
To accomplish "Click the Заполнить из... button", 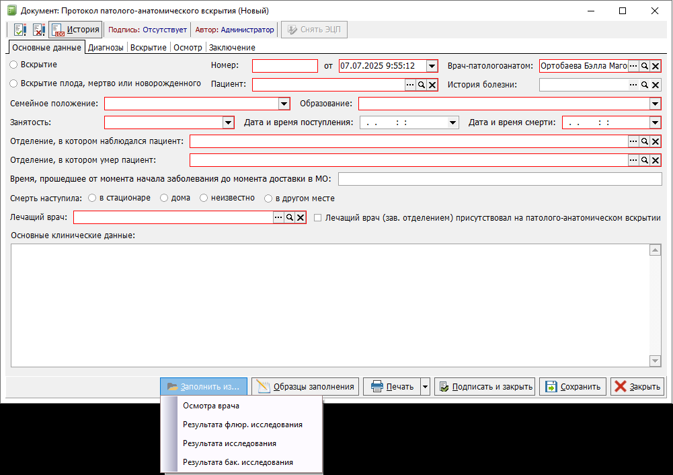I will [x=204, y=387].
